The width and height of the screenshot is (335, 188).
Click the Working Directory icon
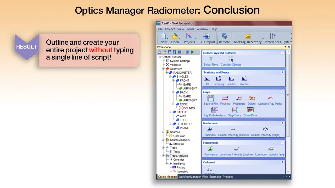248,36
